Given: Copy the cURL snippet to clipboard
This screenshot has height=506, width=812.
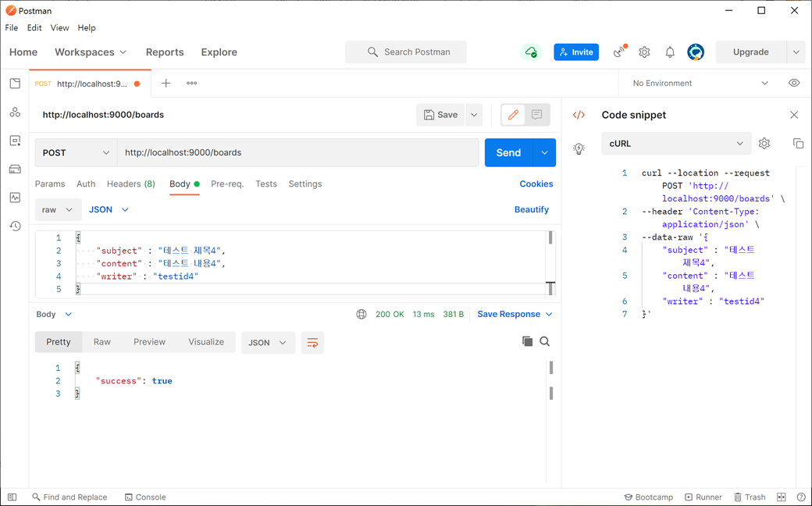Looking at the screenshot, I should click(798, 144).
